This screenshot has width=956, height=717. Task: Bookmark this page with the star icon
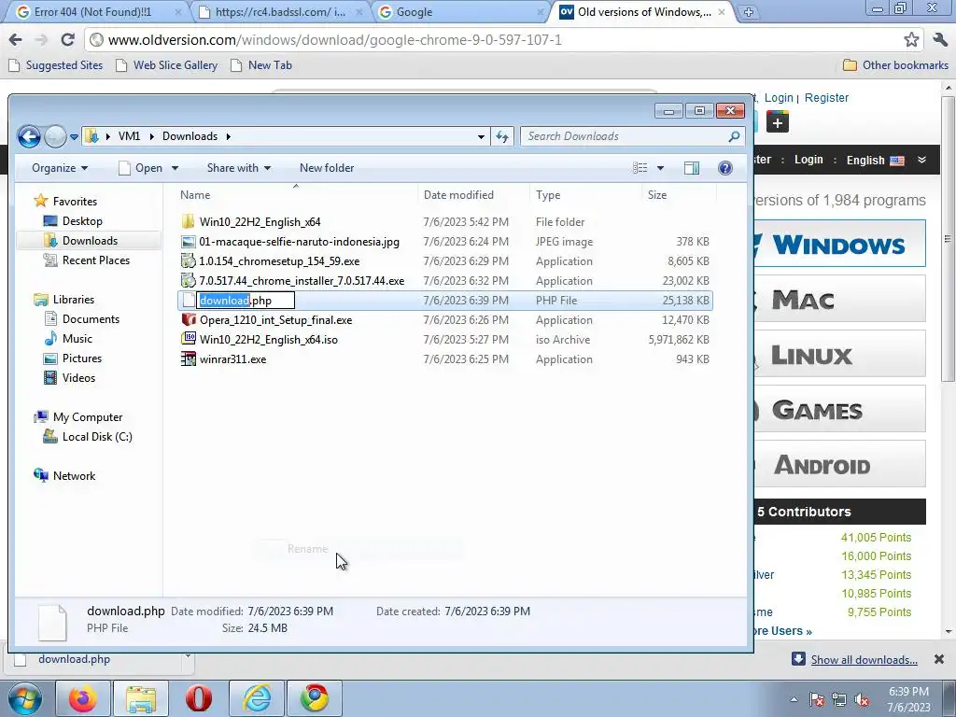click(911, 40)
